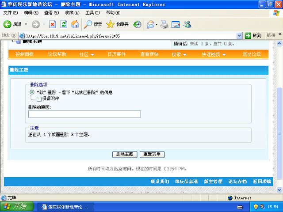283x212 pixels.
Task: Open the Search (搜索) toolbar button
Action: 93,24
